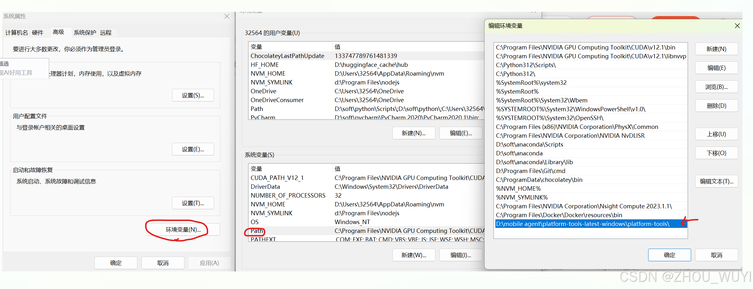The width and height of the screenshot is (753, 289).
Task: Select ChocolateyLastPathUpdate user variable row
Action: point(366,56)
